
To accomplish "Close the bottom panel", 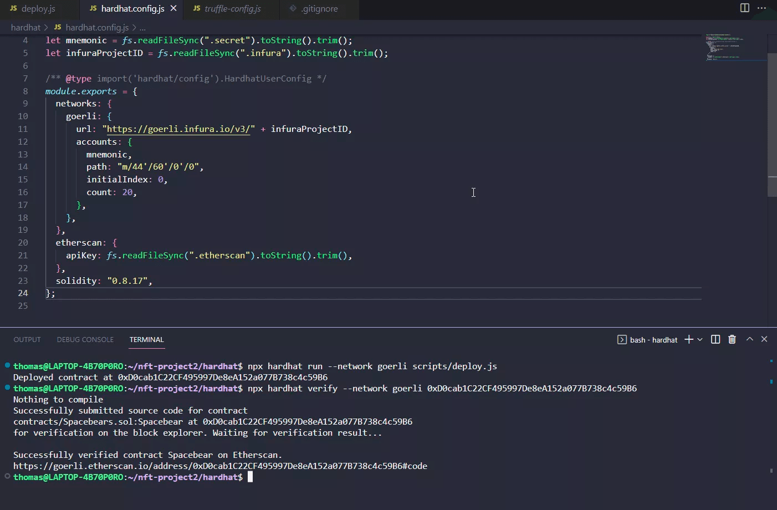I will pos(764,339).
